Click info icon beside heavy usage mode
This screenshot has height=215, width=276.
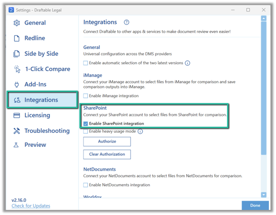click(140, 132)
